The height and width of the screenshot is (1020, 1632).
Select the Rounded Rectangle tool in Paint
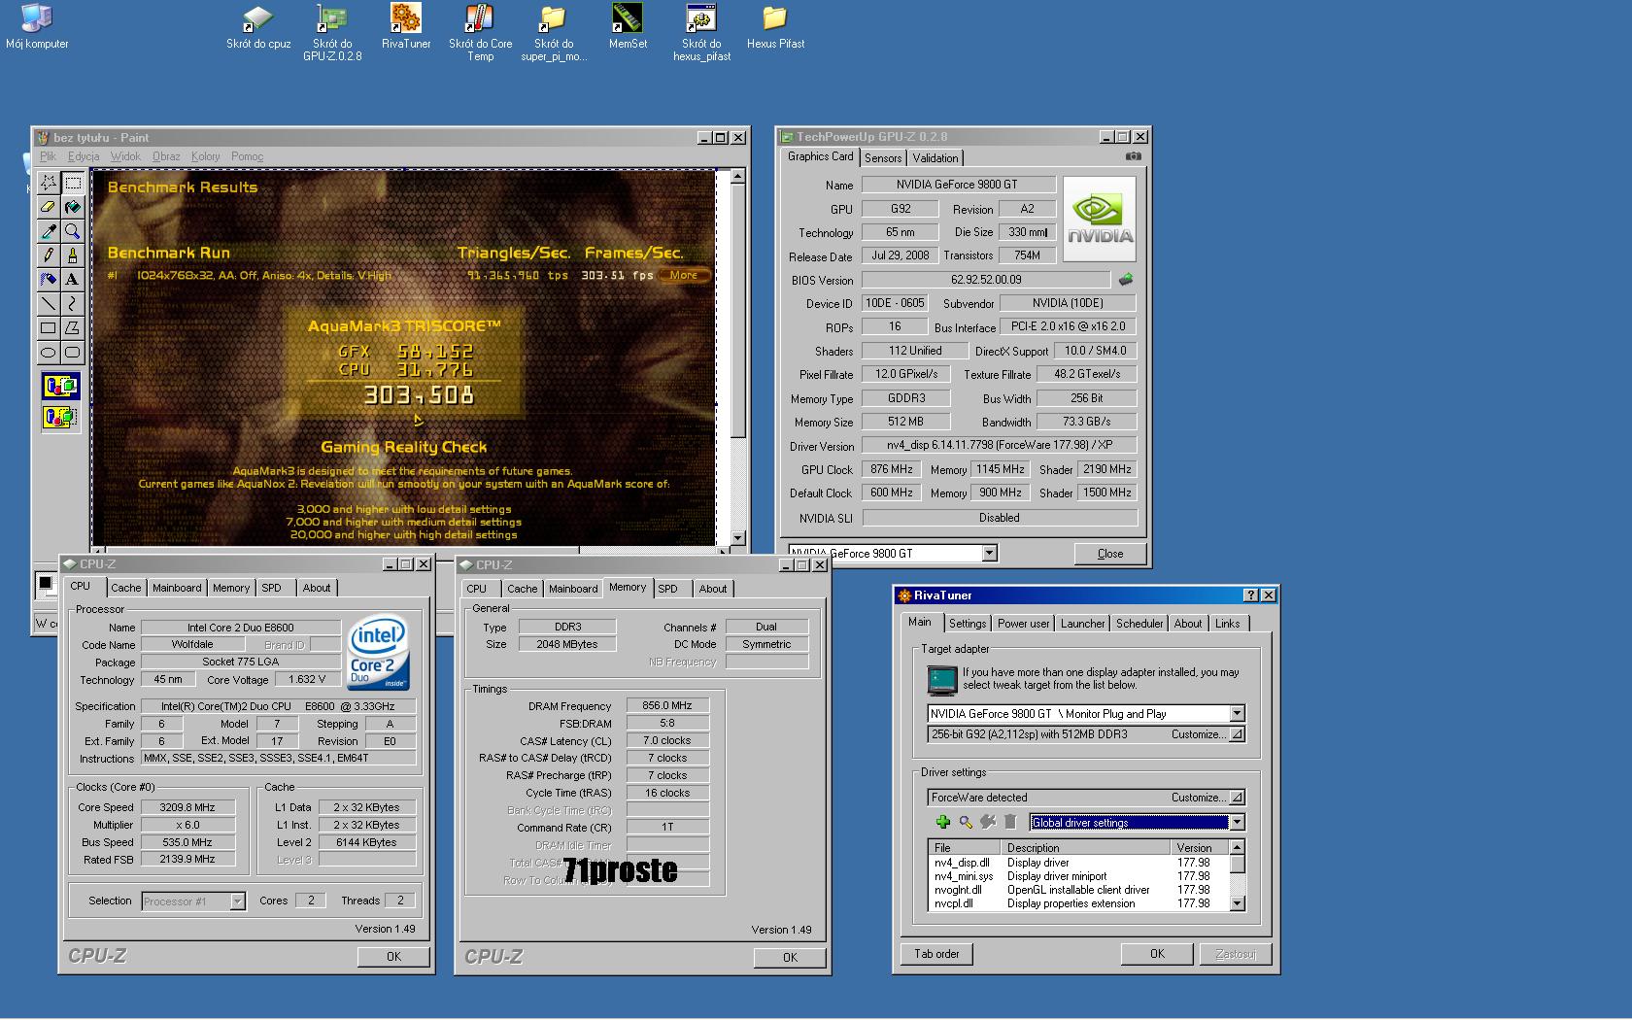[72, 353]
